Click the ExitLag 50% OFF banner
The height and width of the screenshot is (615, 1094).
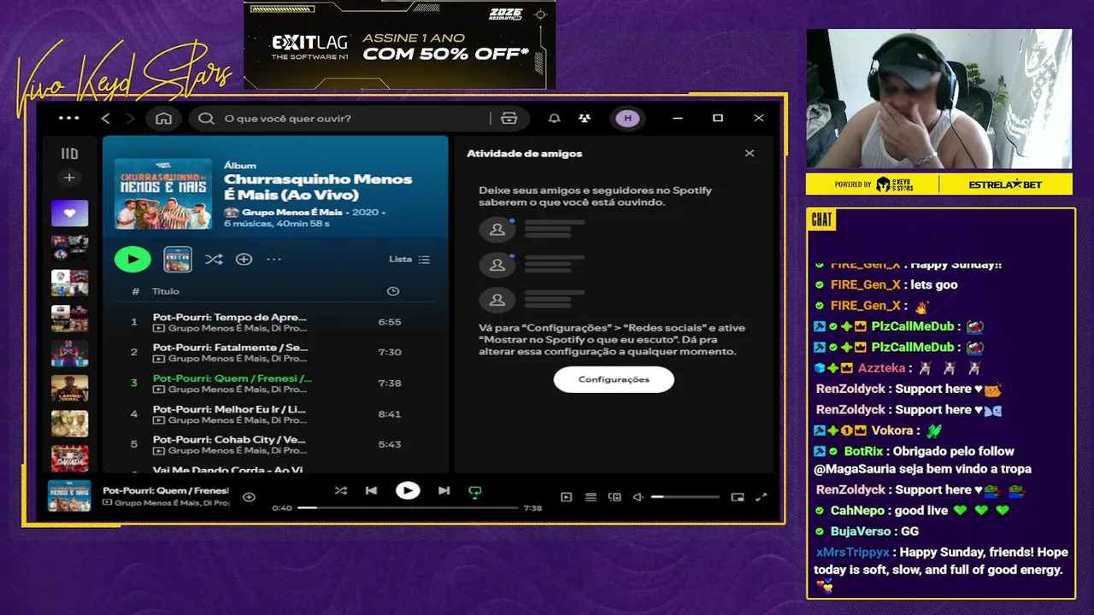pos(400,44)
